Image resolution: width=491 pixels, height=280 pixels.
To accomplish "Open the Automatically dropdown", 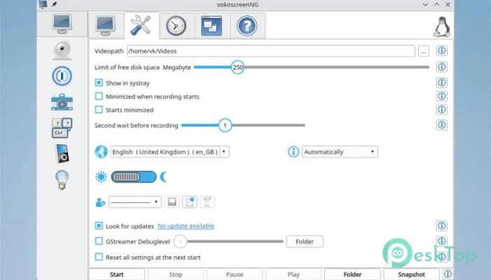I will point(339,152).
